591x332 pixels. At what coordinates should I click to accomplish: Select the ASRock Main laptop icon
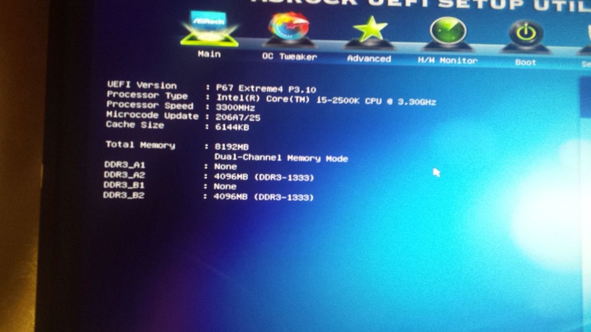(x=209, y=29)
